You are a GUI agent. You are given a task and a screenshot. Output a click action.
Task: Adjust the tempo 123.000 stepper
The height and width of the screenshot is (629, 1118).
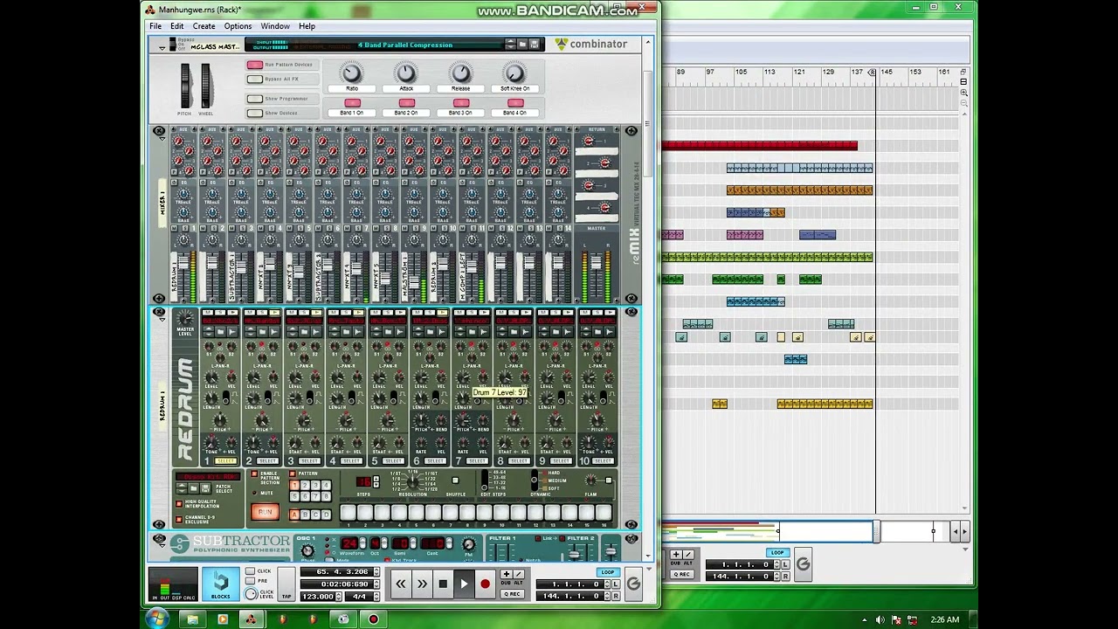[x=339, y=597]
